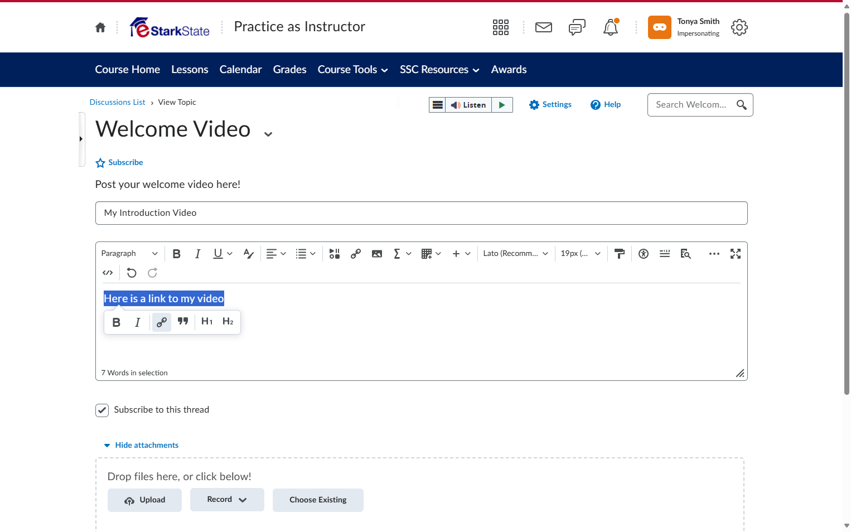Click the Upload button

coord(144,500)
